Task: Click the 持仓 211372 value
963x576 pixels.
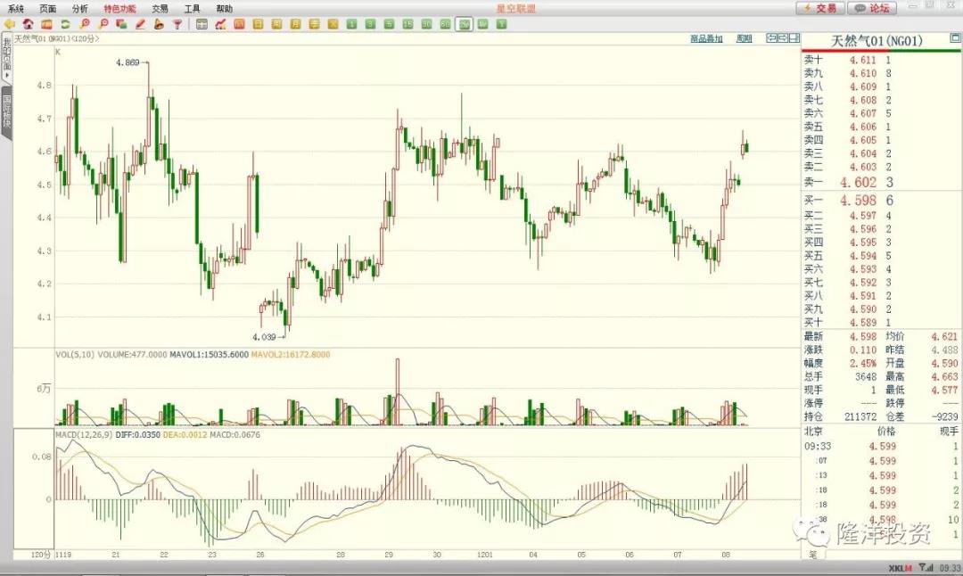Action: coord(860,417)
